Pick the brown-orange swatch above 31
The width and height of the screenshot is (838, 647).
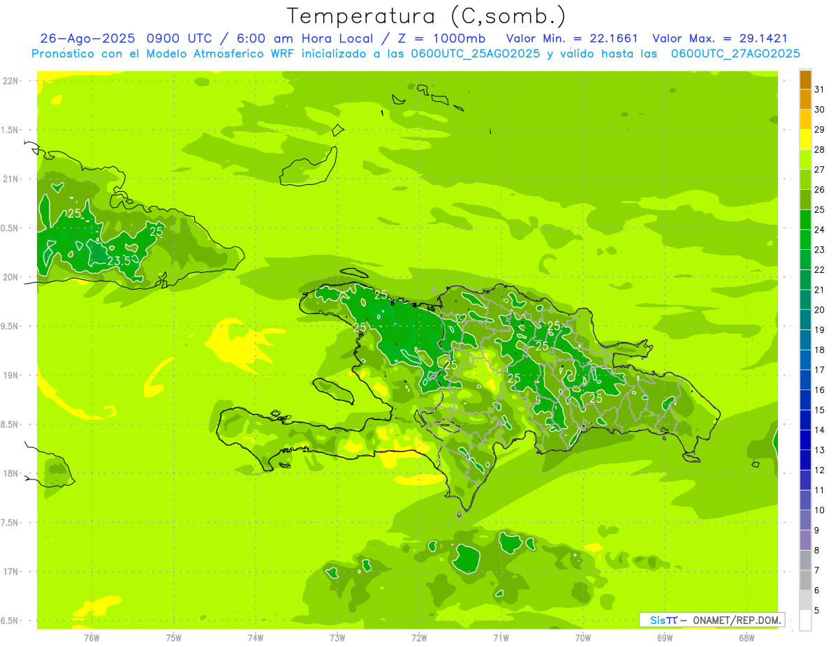(805, 80)
